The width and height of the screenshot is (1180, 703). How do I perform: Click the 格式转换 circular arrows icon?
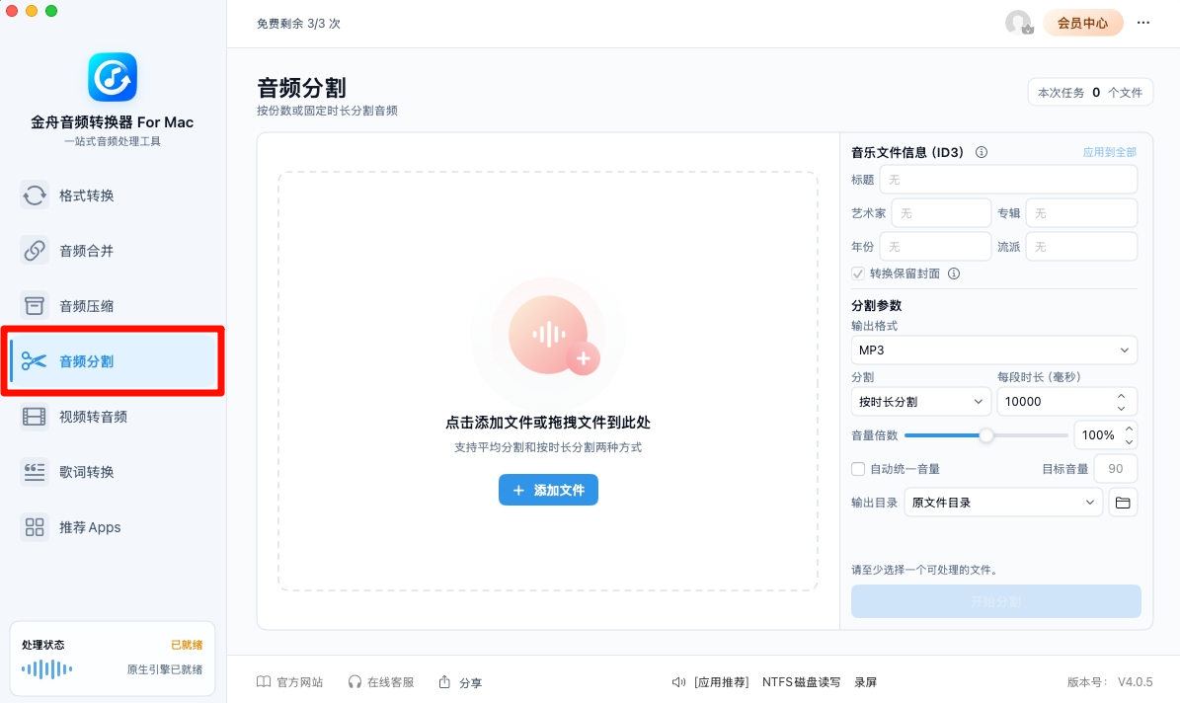tap(34, 195)
